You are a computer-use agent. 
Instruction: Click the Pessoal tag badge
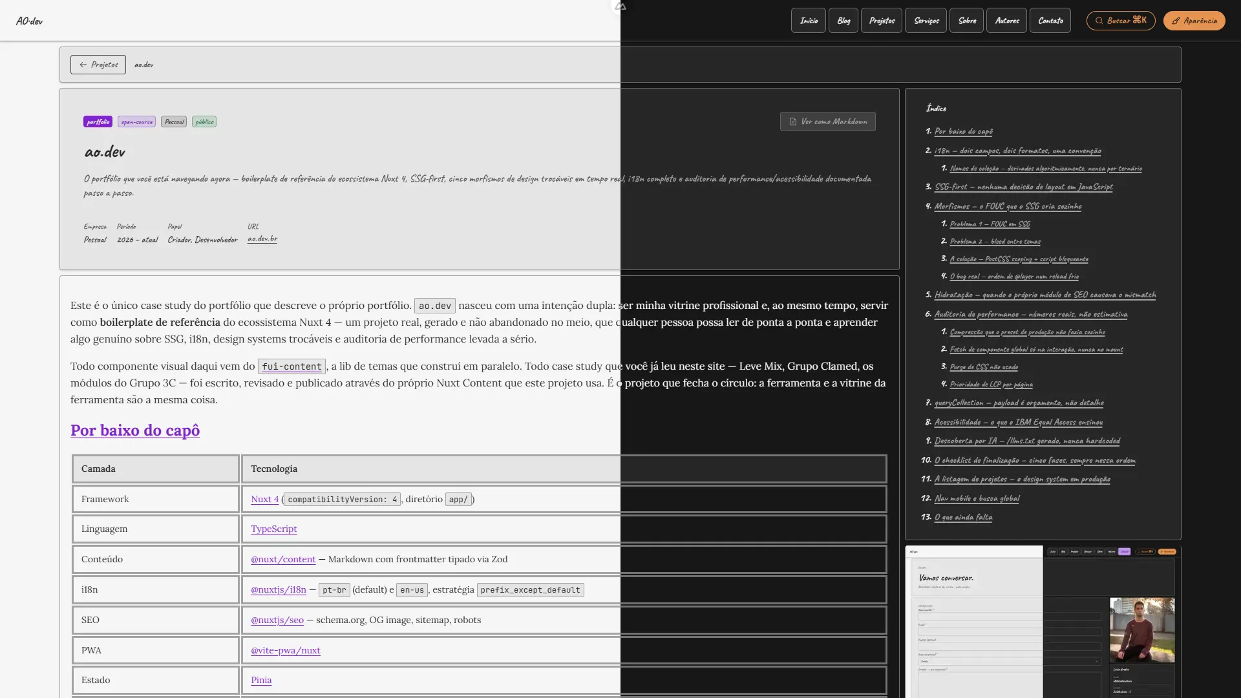click(x=174, y=122)
